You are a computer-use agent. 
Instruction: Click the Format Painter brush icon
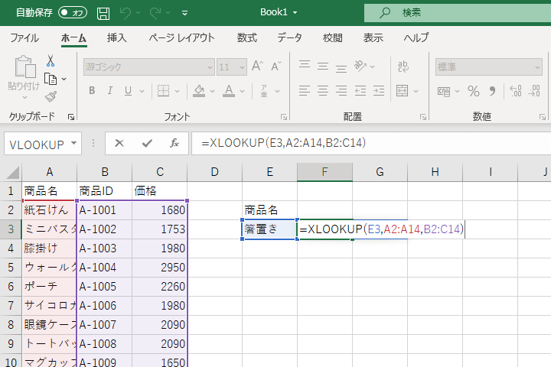(x=51, y=96)
